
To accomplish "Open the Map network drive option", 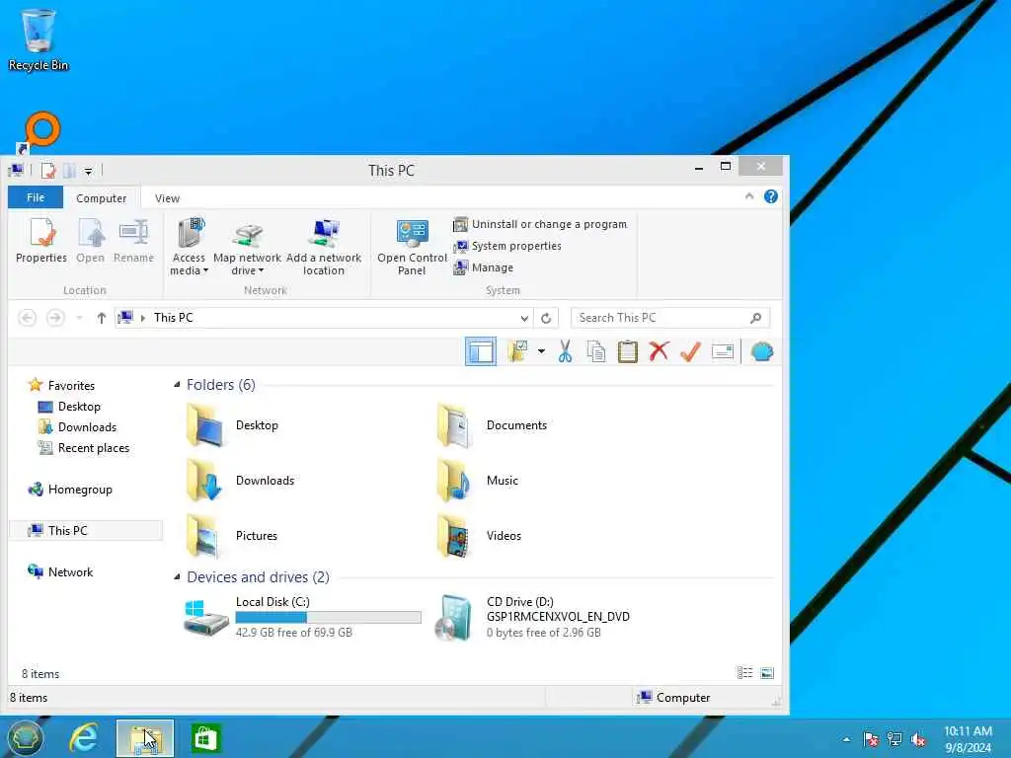I will click(x=247, y=246).
